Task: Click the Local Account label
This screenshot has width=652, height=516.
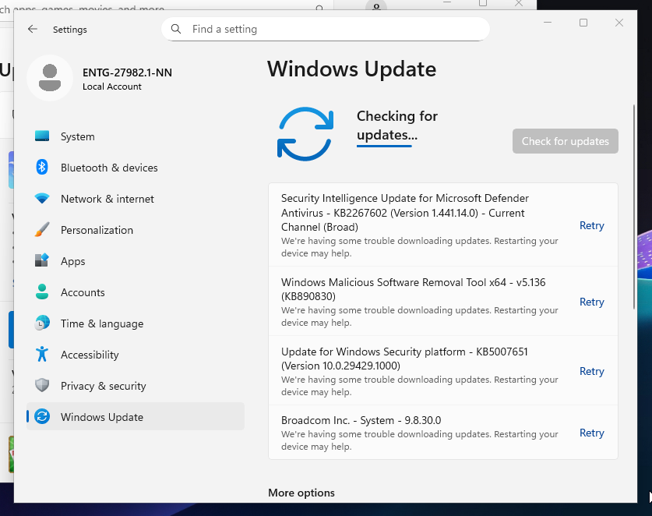Action: 112,87
